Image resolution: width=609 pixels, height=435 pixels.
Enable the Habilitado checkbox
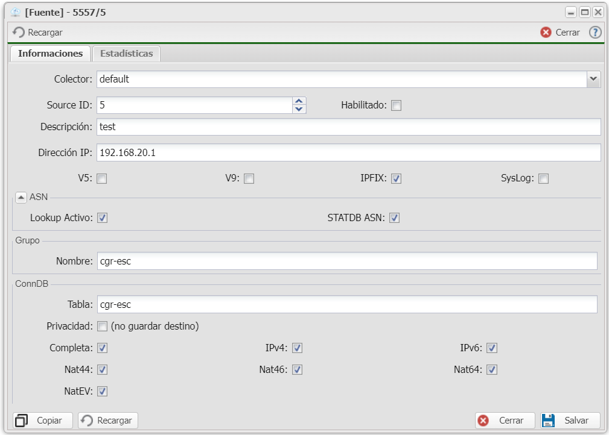tap(396, 105)
